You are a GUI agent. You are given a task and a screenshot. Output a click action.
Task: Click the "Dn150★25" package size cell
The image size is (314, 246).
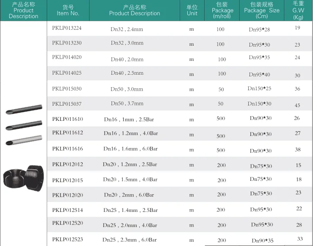(x=260, y=88)
